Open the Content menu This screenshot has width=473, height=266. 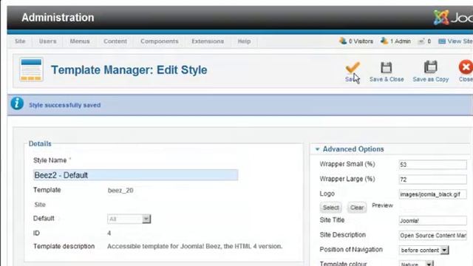pos(115,41)
